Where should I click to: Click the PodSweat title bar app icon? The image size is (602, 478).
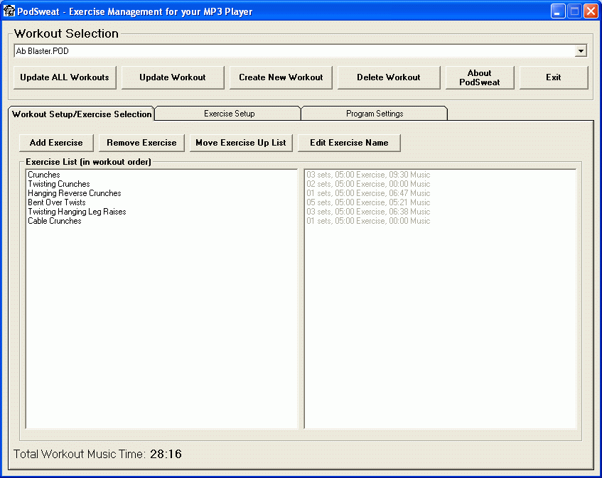tap(9, 11)
